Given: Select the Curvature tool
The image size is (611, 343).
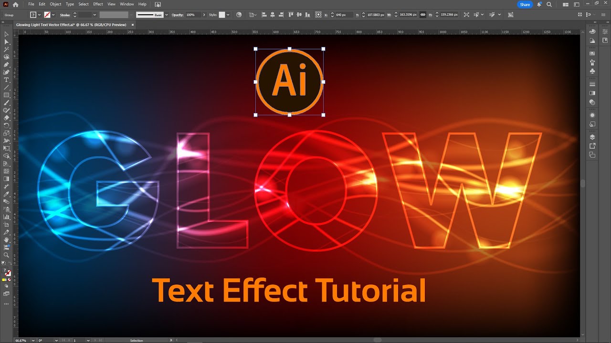Looking at the screenshot, I should tap(6, 72).
